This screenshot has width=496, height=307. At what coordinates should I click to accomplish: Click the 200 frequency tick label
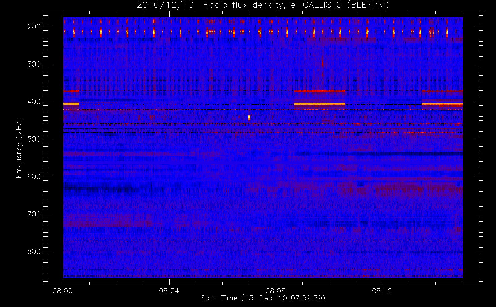pyautogui.click(x=34, y=27)
